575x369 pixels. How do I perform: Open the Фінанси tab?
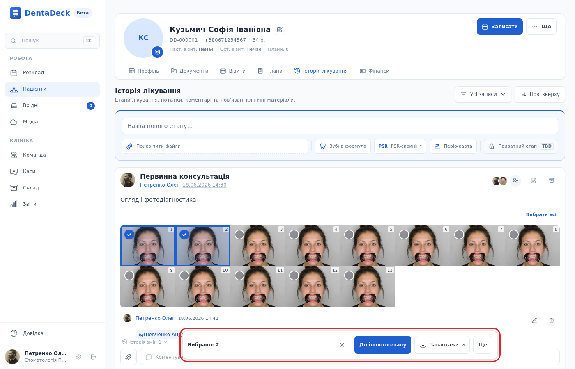[x=374, y=71]
